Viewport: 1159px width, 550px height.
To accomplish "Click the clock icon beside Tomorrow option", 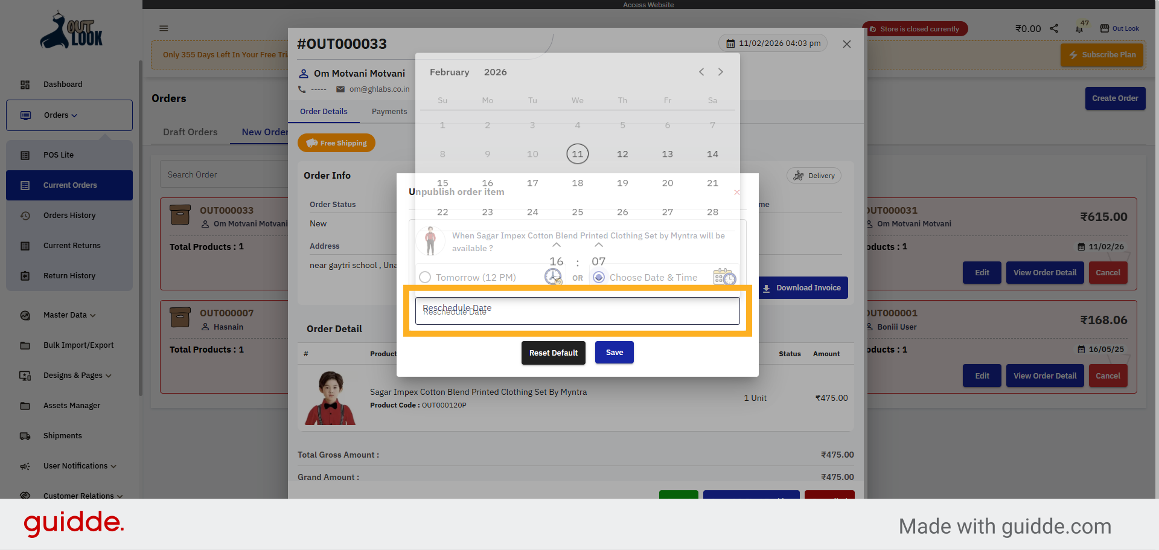I will 554,277.
